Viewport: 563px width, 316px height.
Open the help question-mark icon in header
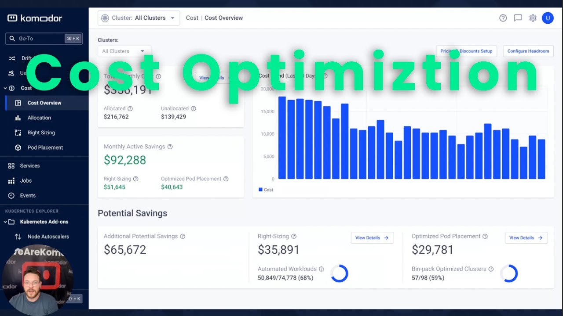click(503, 18)
